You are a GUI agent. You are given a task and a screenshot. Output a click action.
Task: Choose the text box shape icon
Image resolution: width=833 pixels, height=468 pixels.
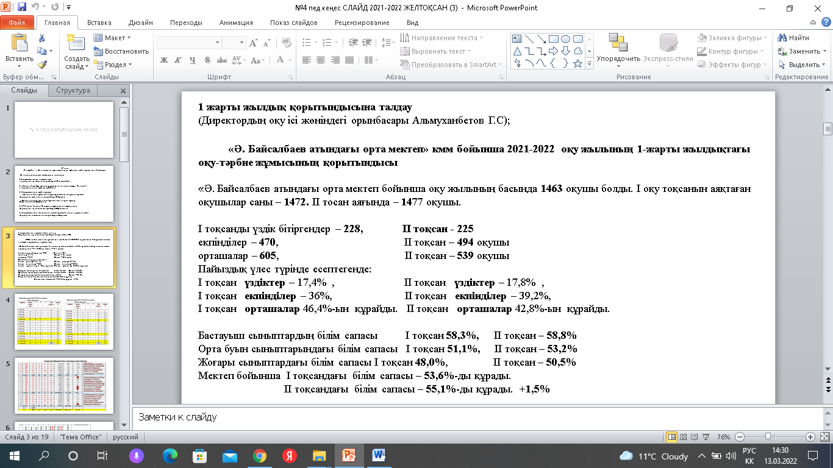pyautogui.click(x=517, y=38)
